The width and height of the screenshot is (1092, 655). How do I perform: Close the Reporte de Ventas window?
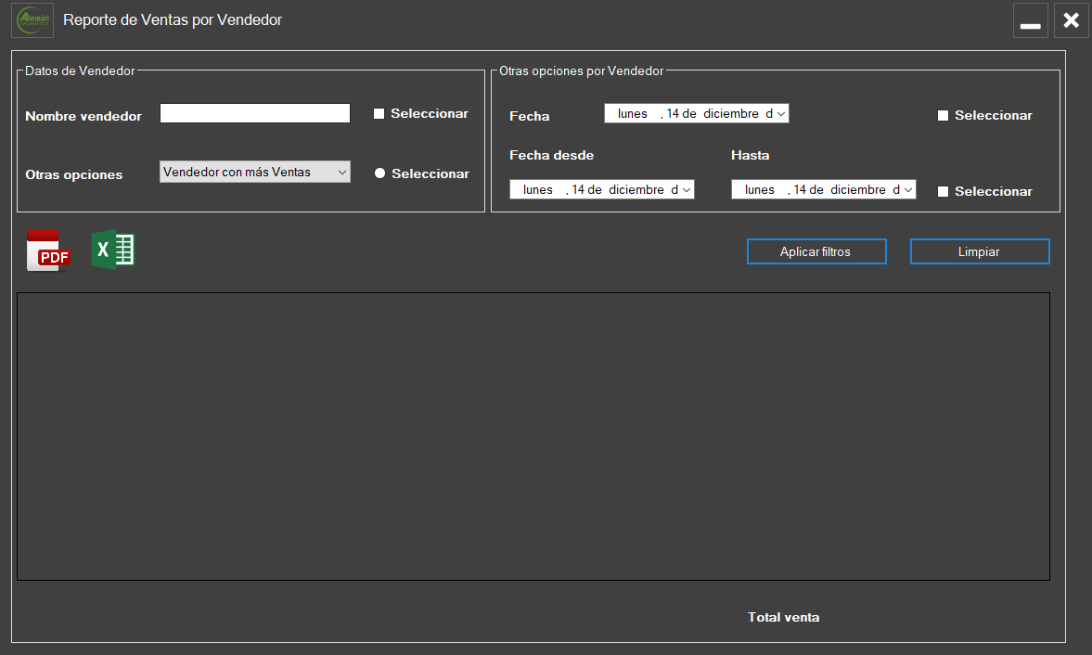[1071, 20]
